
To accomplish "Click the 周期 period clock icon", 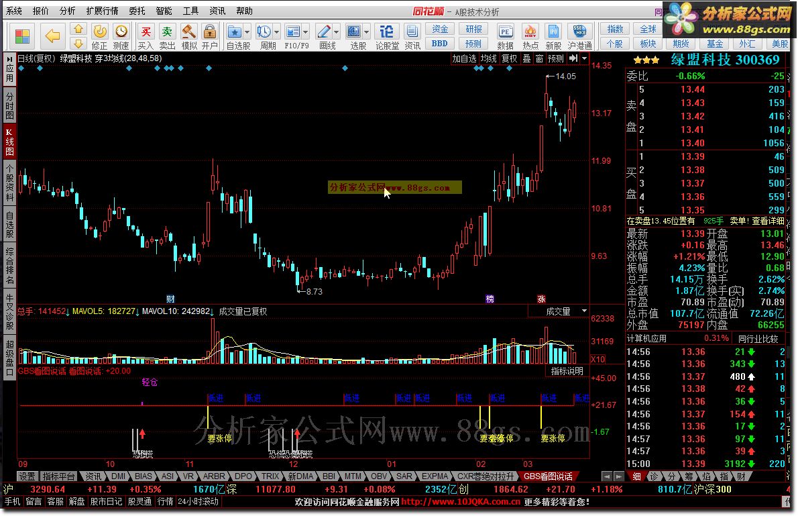I will (x=264, y=32).
